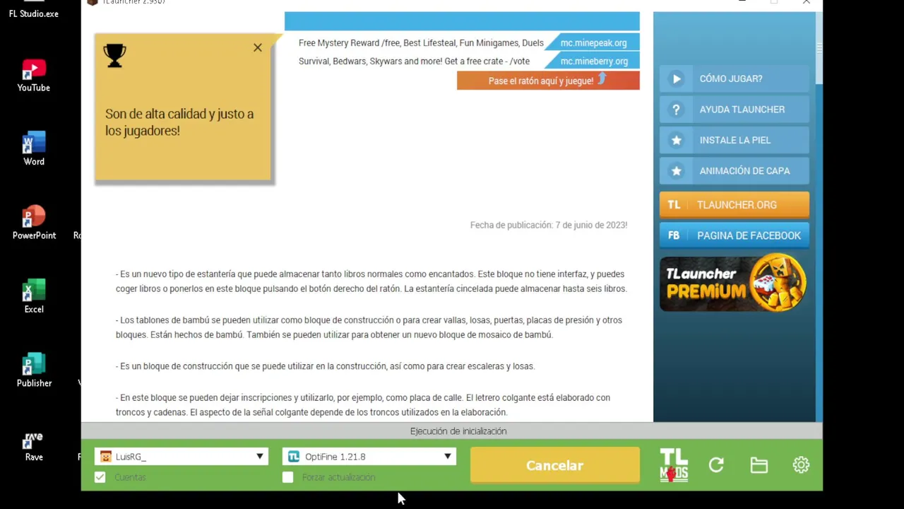Open the CÓMO JUGAR? menu entry
The width and height of the screenshot is (904, 509).
[734, 78]
